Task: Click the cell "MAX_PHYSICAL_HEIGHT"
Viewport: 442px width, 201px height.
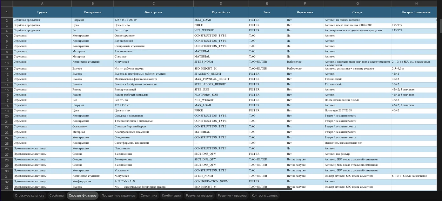Action: [x=221, y=79]
